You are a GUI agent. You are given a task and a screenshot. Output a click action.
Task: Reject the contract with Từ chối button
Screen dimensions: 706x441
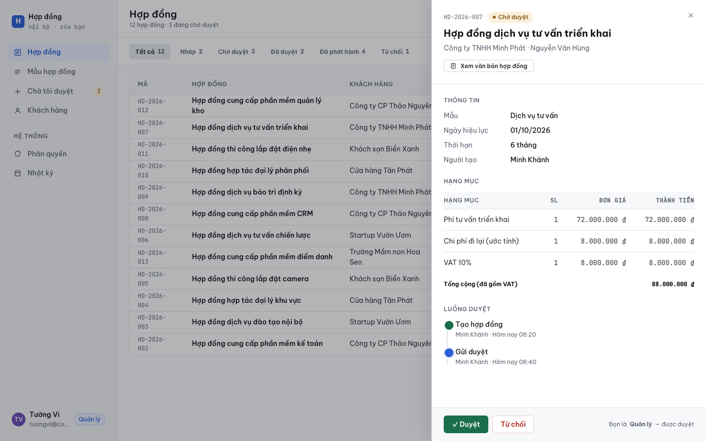(513, 424)
